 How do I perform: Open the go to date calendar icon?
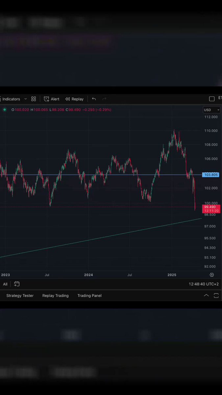click(x=17, y=284)
